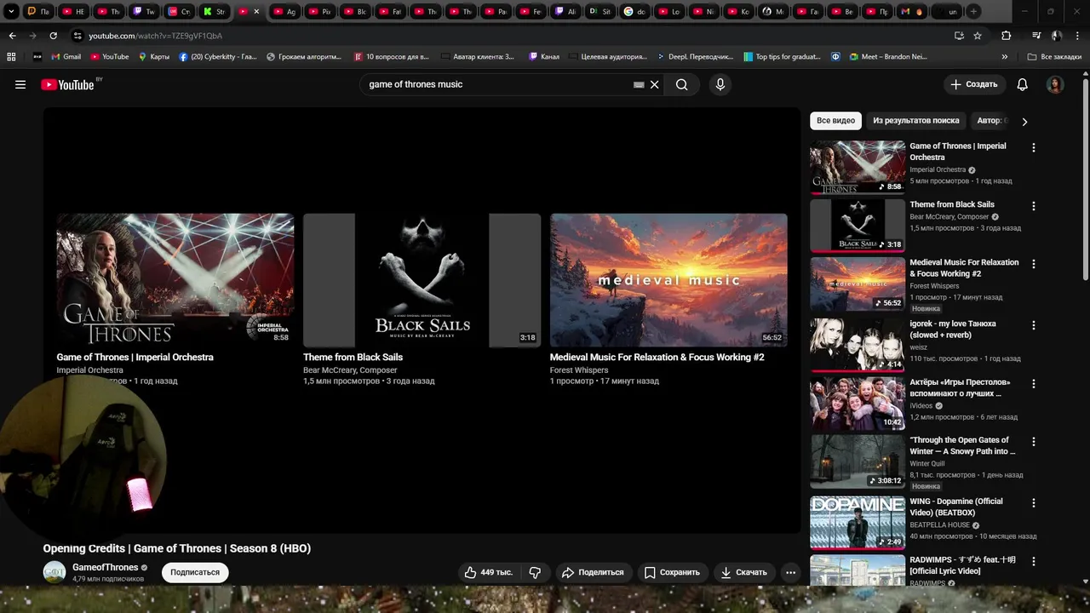Open Top tips for graduat... bookmark
1090x613 pixels.
pyautogui.click(x=783, y=57)
